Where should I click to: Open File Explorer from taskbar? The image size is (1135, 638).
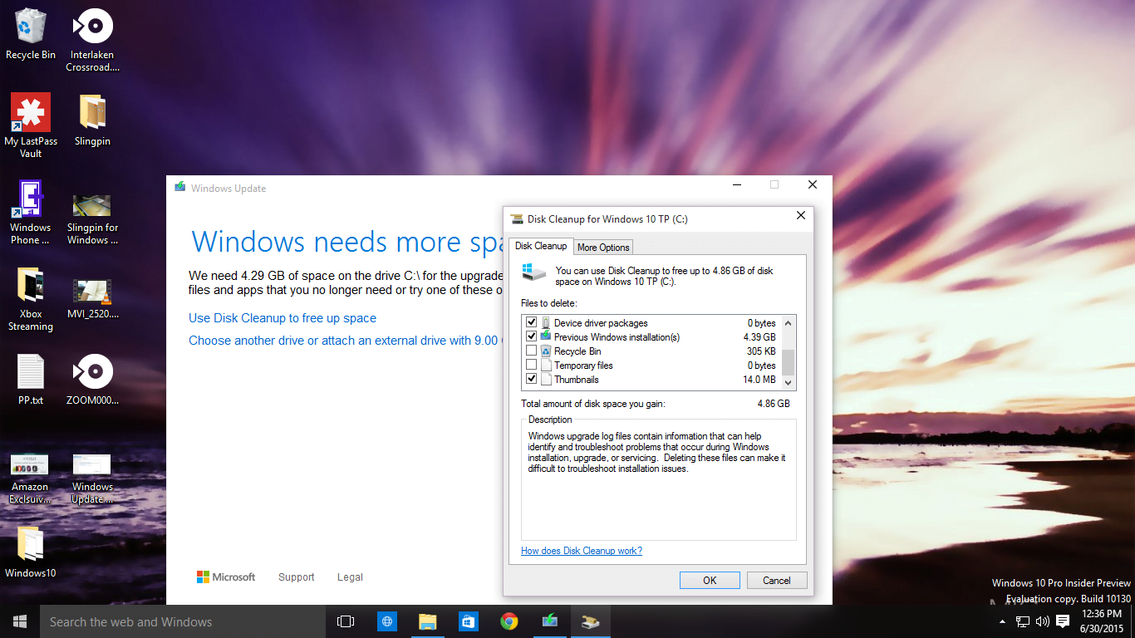tap(427, 621)
